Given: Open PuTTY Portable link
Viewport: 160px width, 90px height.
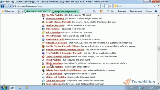Looking at the screenshot, I should [54, 74].
